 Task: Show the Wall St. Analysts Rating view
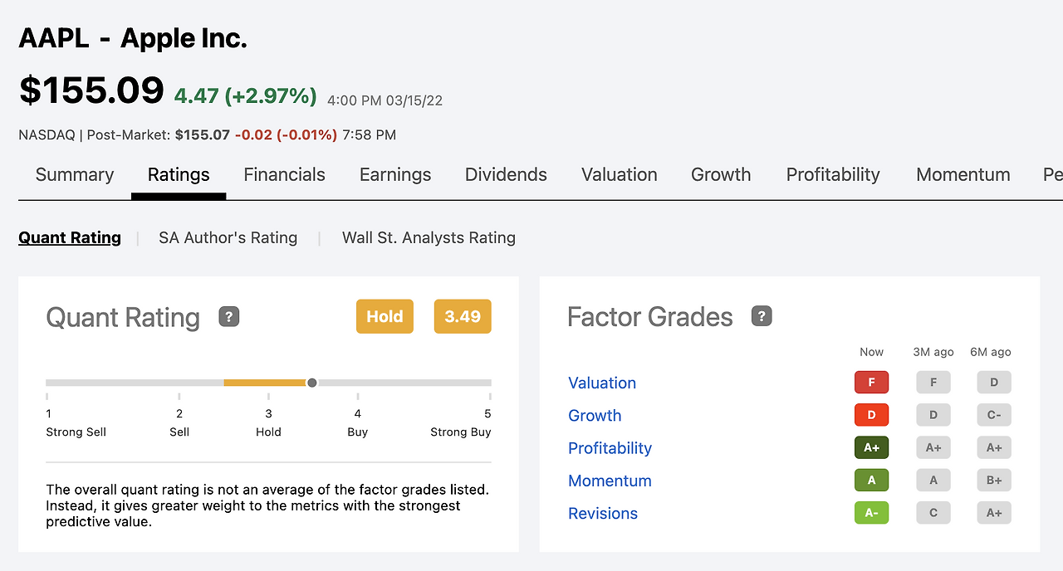pyautogui.click(x=429, y=238)
